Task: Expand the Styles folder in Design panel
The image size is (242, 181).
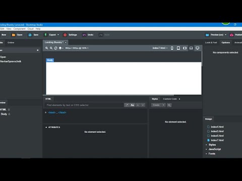Action: [x=206, y=145]
